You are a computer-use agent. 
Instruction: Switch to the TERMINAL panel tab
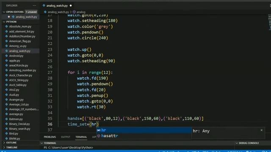(81, 137)
